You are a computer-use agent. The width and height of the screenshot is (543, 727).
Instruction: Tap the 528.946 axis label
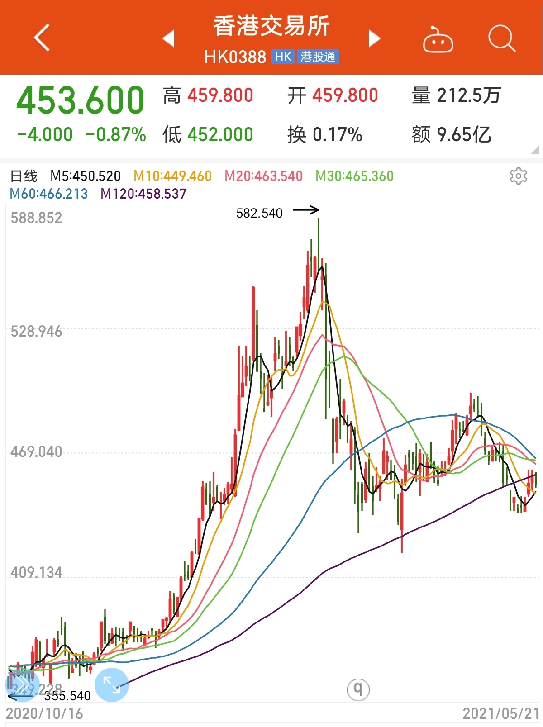pyautogui.click(x=36, y=332)
